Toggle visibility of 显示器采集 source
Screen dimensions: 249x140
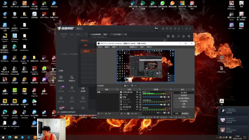pos(137,107)
